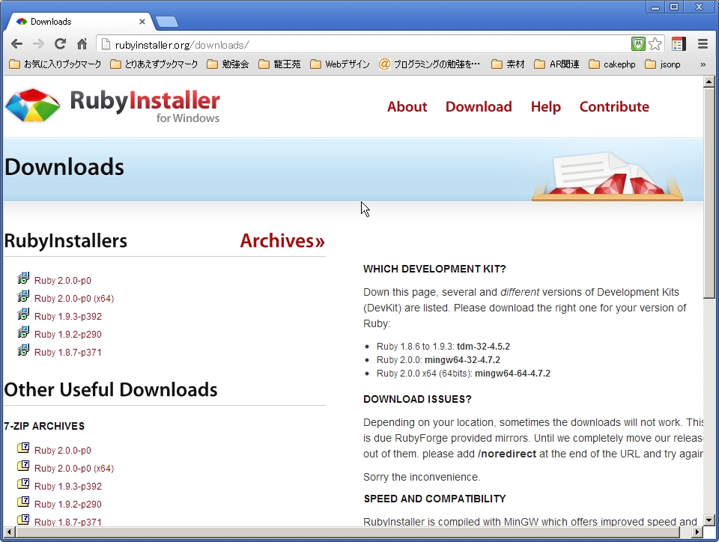
Task: Click the horizontal scrollbar thumb
Action: (x=348, y=532)
